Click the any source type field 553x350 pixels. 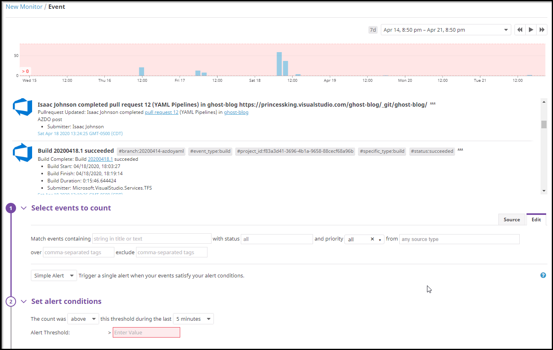coord(459,239)
